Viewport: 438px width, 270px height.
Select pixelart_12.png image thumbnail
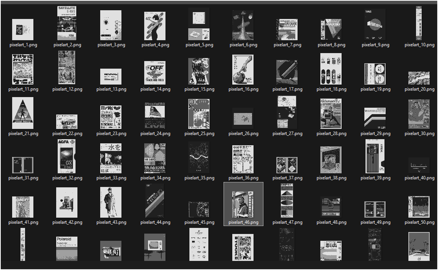(67, 67)
